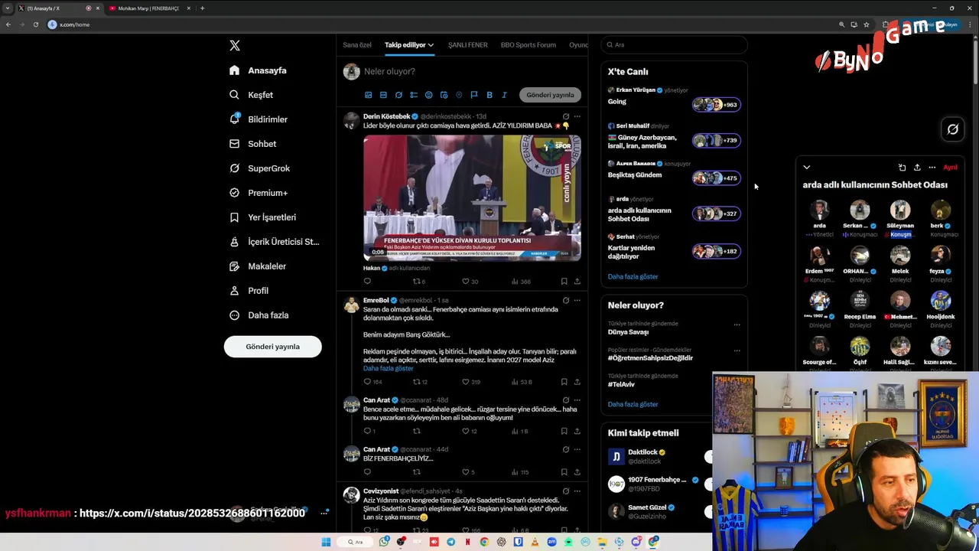Open WhatsApp from the taskbar

pos(384,542)
